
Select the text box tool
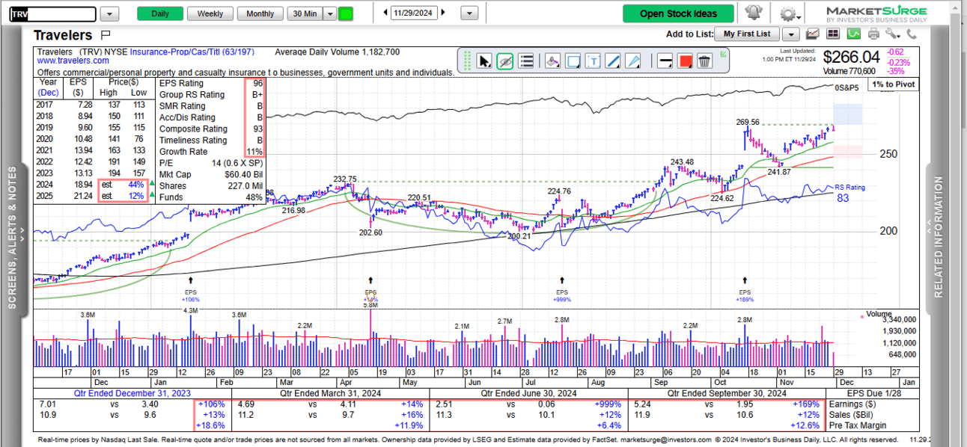pos(594,61)
